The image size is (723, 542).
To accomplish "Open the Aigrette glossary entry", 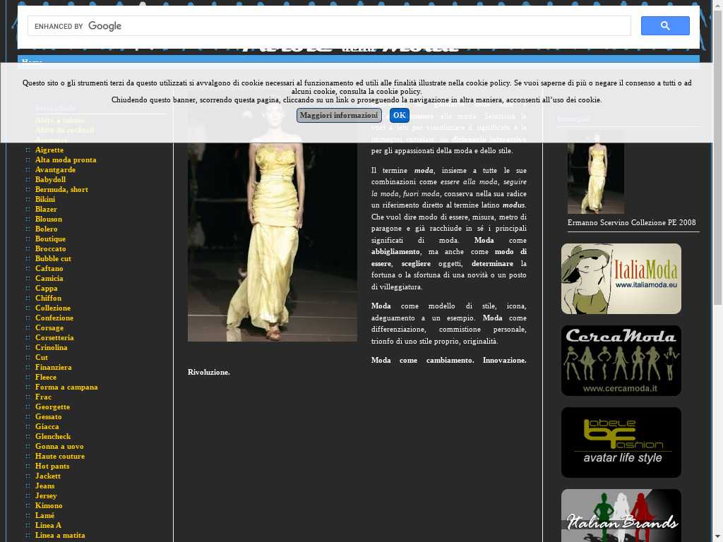I will click(49, 150).
